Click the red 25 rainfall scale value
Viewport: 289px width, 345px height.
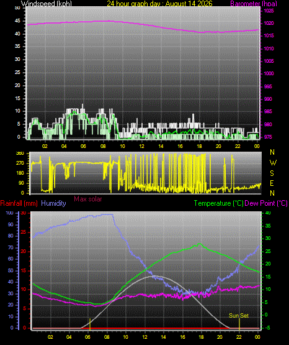24,232
